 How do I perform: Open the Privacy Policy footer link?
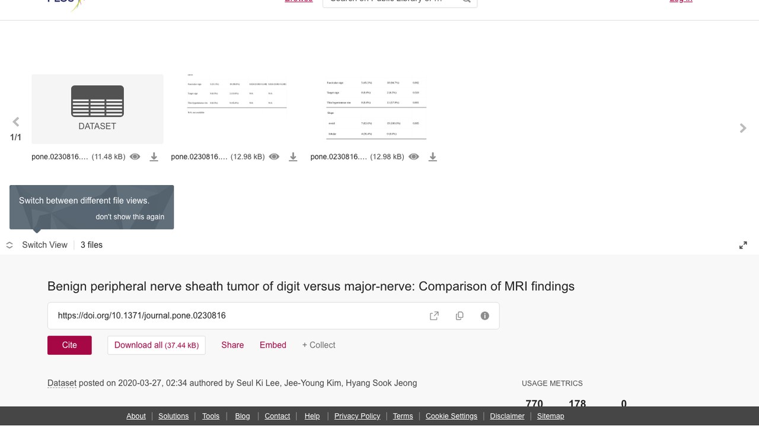click(x=357, y=416)
